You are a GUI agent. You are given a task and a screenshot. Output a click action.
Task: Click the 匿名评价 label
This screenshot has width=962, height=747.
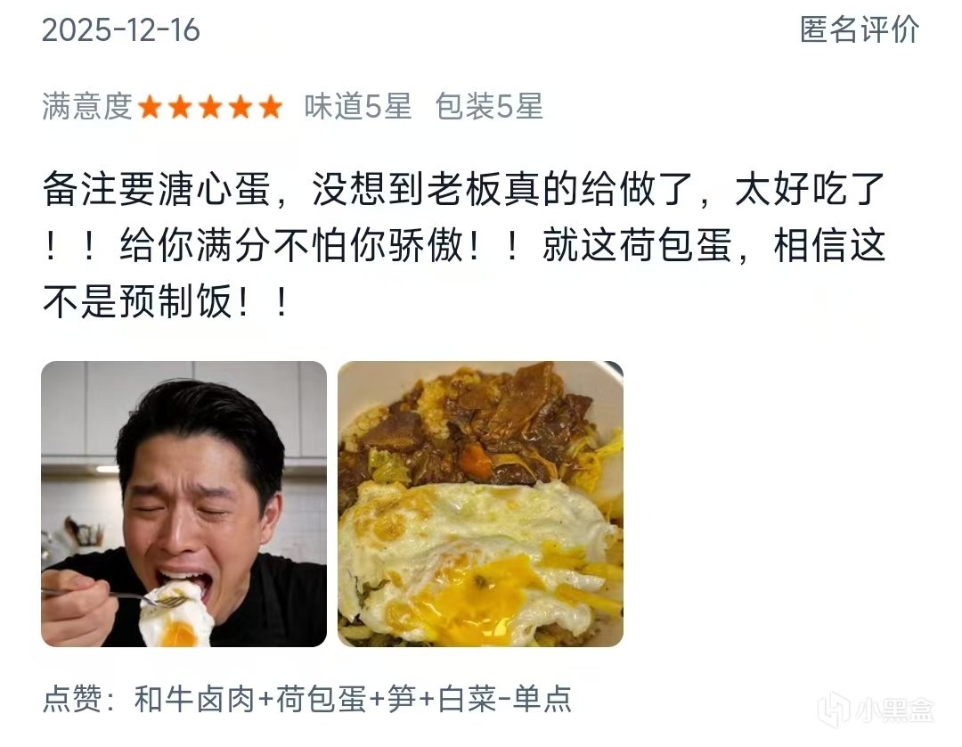[x=859, y=29]
